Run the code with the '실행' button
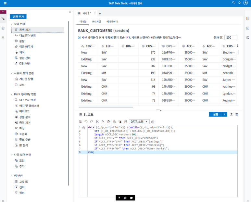 (x=216, y=114)
